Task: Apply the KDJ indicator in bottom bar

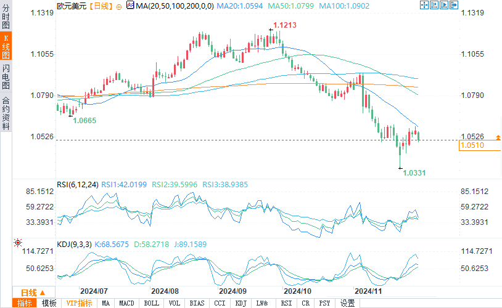Action: coord(241,303)
